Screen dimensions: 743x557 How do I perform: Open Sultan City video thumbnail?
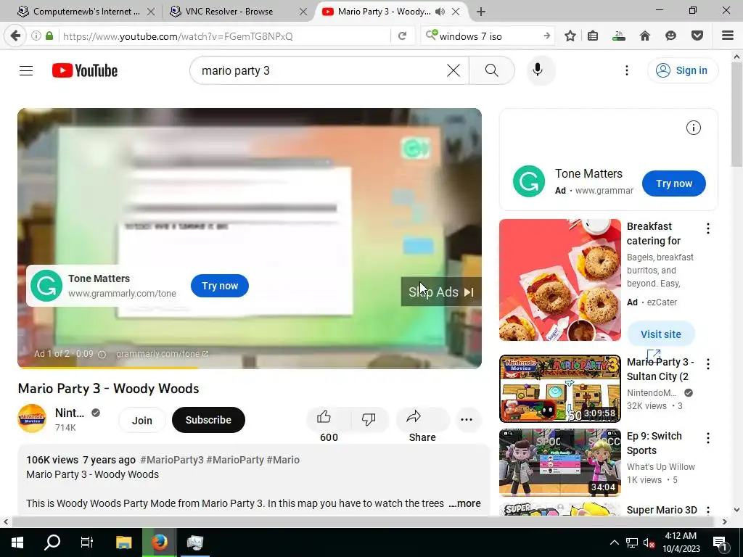(x=560, y=389)
